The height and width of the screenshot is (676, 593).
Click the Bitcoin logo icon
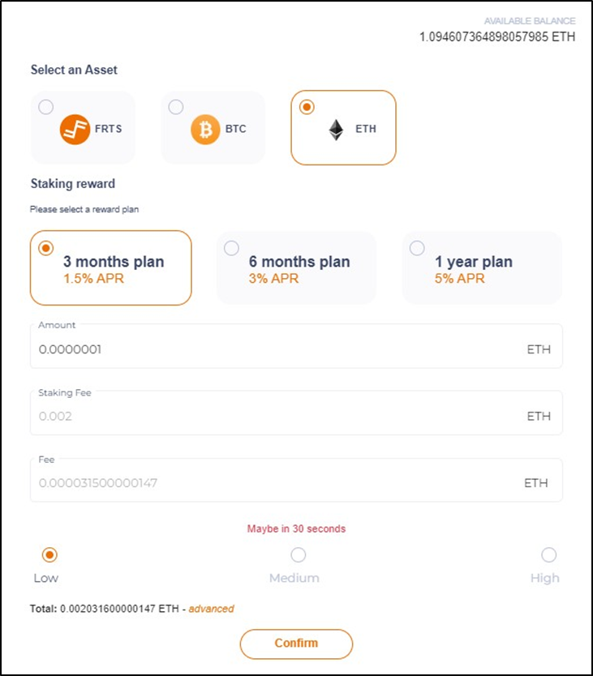click(x=205, y=129)
